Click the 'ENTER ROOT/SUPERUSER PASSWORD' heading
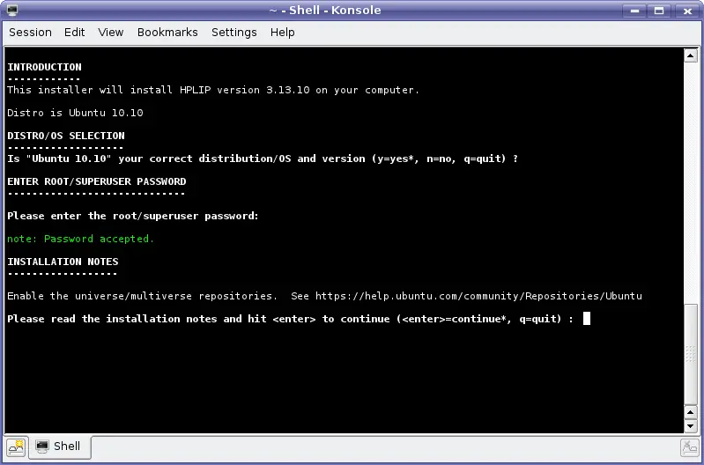 click(97, 181)
